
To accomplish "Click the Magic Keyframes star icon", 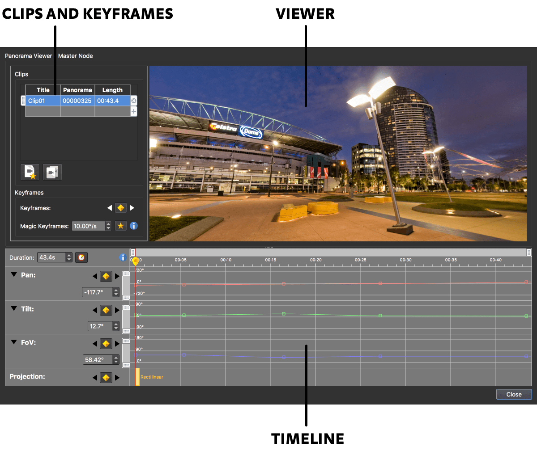I will tap(120, 226).
